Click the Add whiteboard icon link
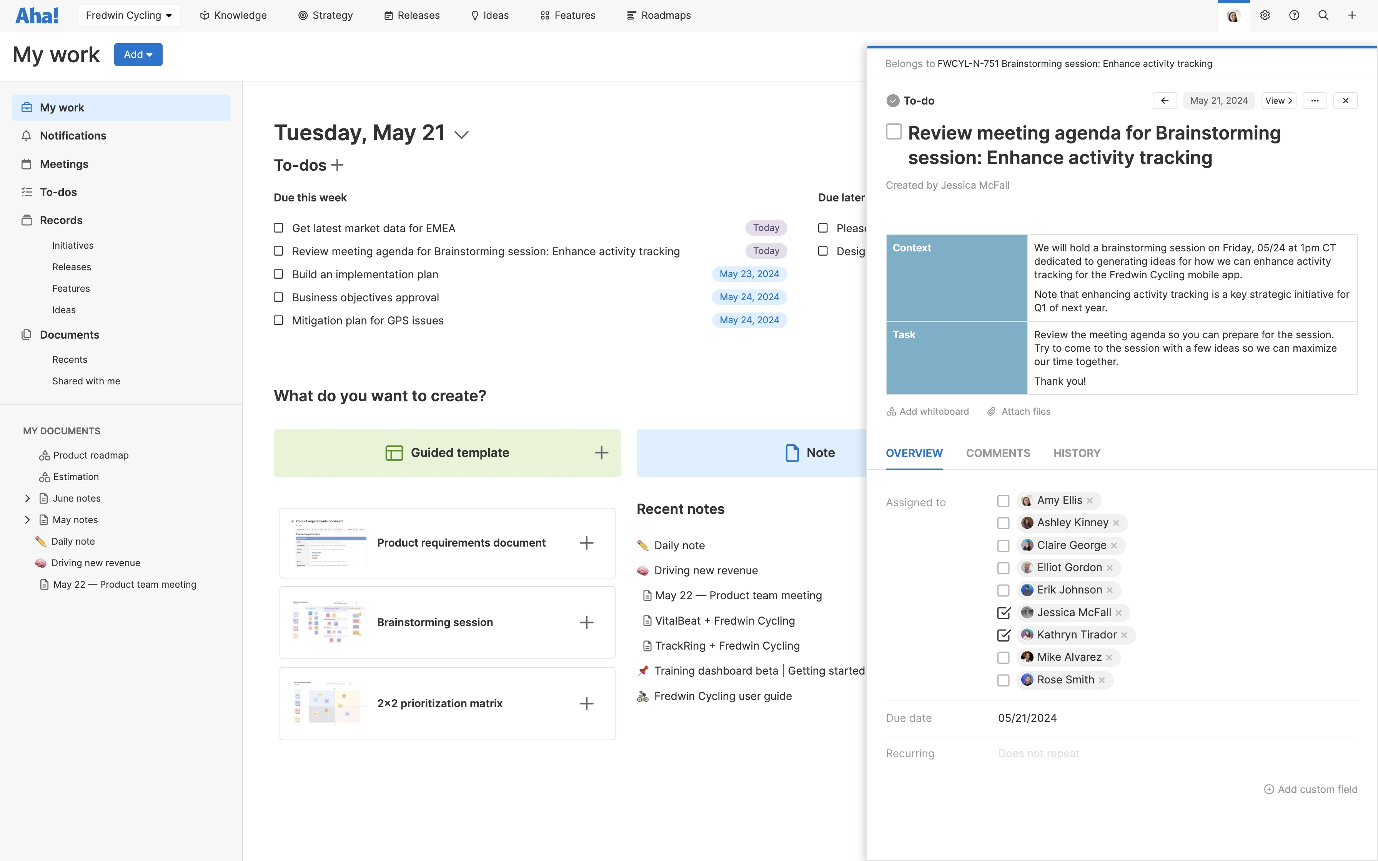This screenshot has height=861, width=1378. click(x=928, y=411)
